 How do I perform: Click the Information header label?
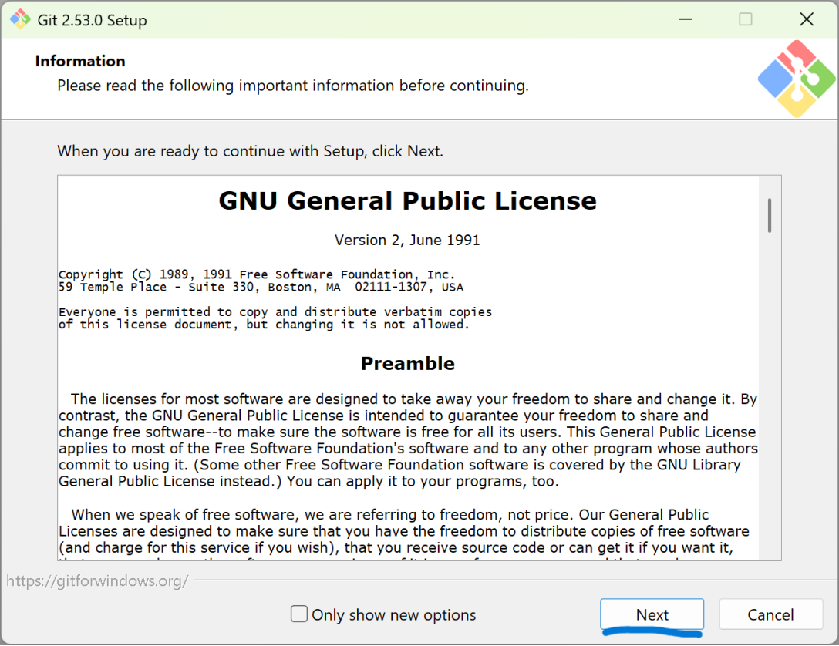(80, 62)
